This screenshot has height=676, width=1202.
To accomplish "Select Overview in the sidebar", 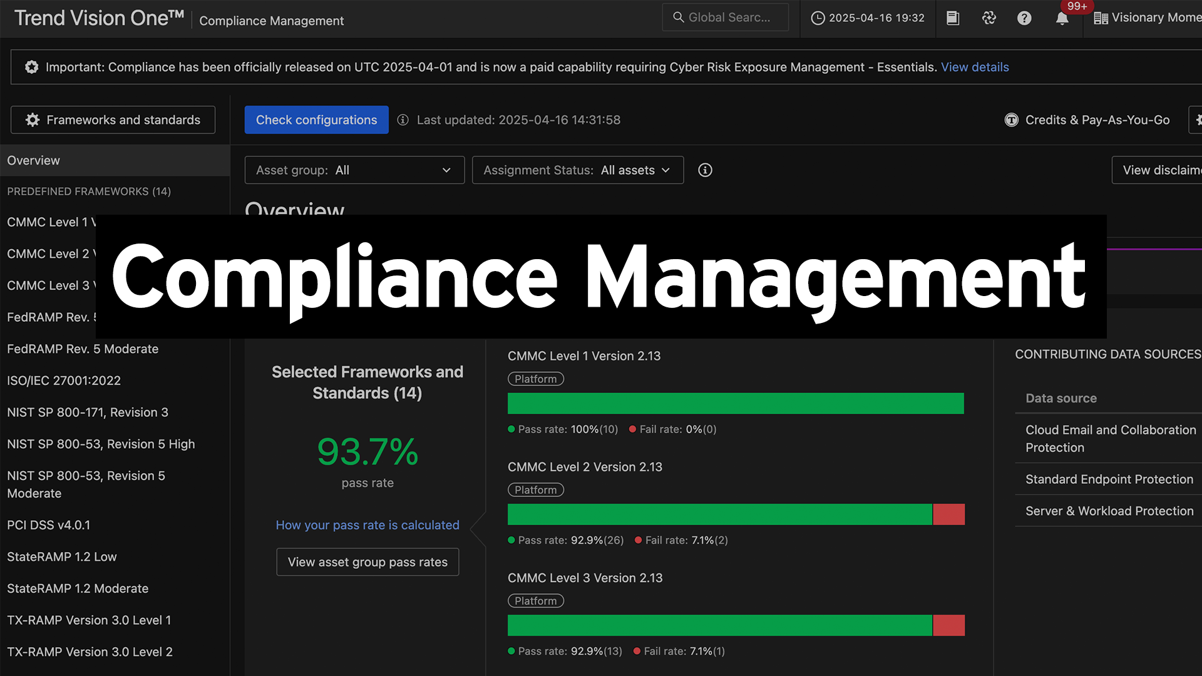I will coord(115,160).
